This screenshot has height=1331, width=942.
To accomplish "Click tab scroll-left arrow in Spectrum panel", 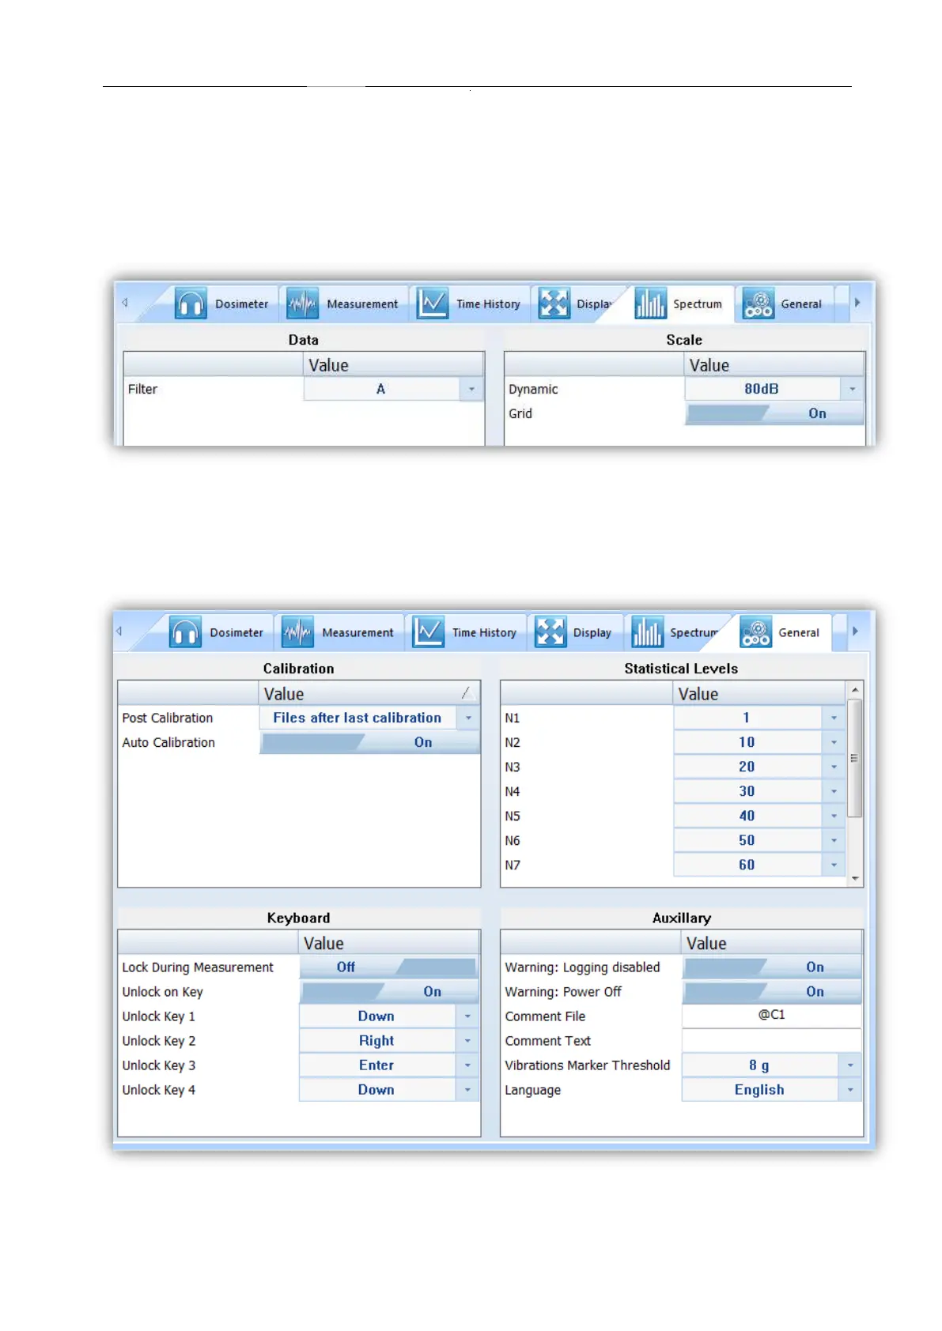I will (x=125, y=303).
